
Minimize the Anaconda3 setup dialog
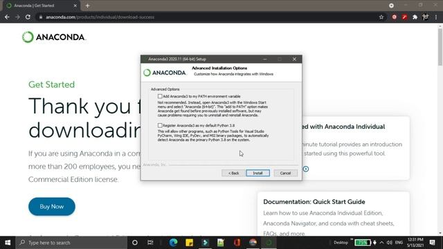click(264, 59)
